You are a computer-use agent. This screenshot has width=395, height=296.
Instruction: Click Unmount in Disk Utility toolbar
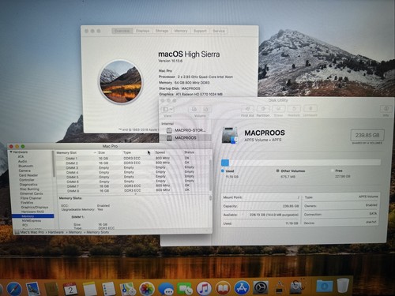310,111
